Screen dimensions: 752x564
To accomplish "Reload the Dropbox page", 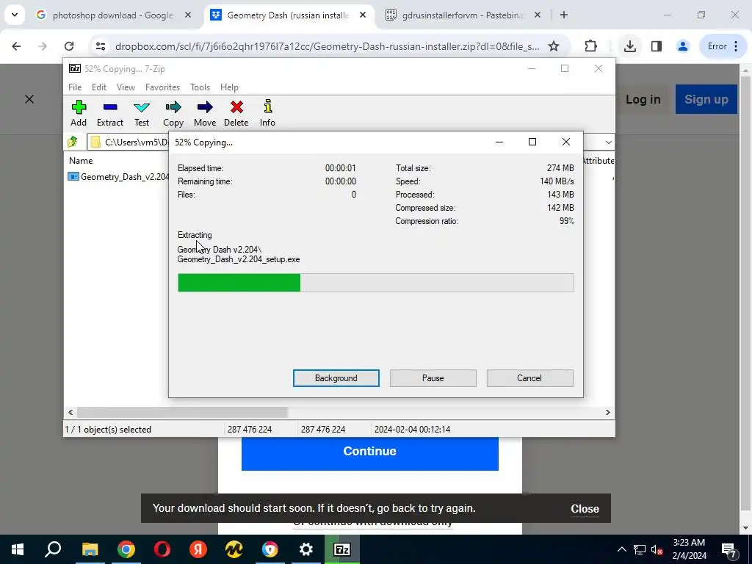I will pyautogui.click(x=69, y=46).
